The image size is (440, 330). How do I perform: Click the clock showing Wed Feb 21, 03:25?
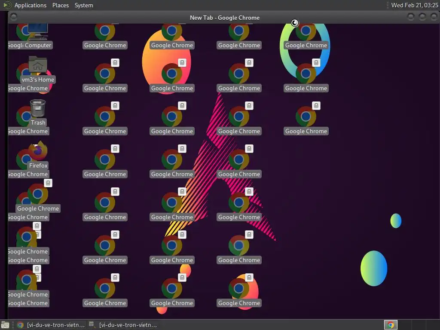[415, 5]
